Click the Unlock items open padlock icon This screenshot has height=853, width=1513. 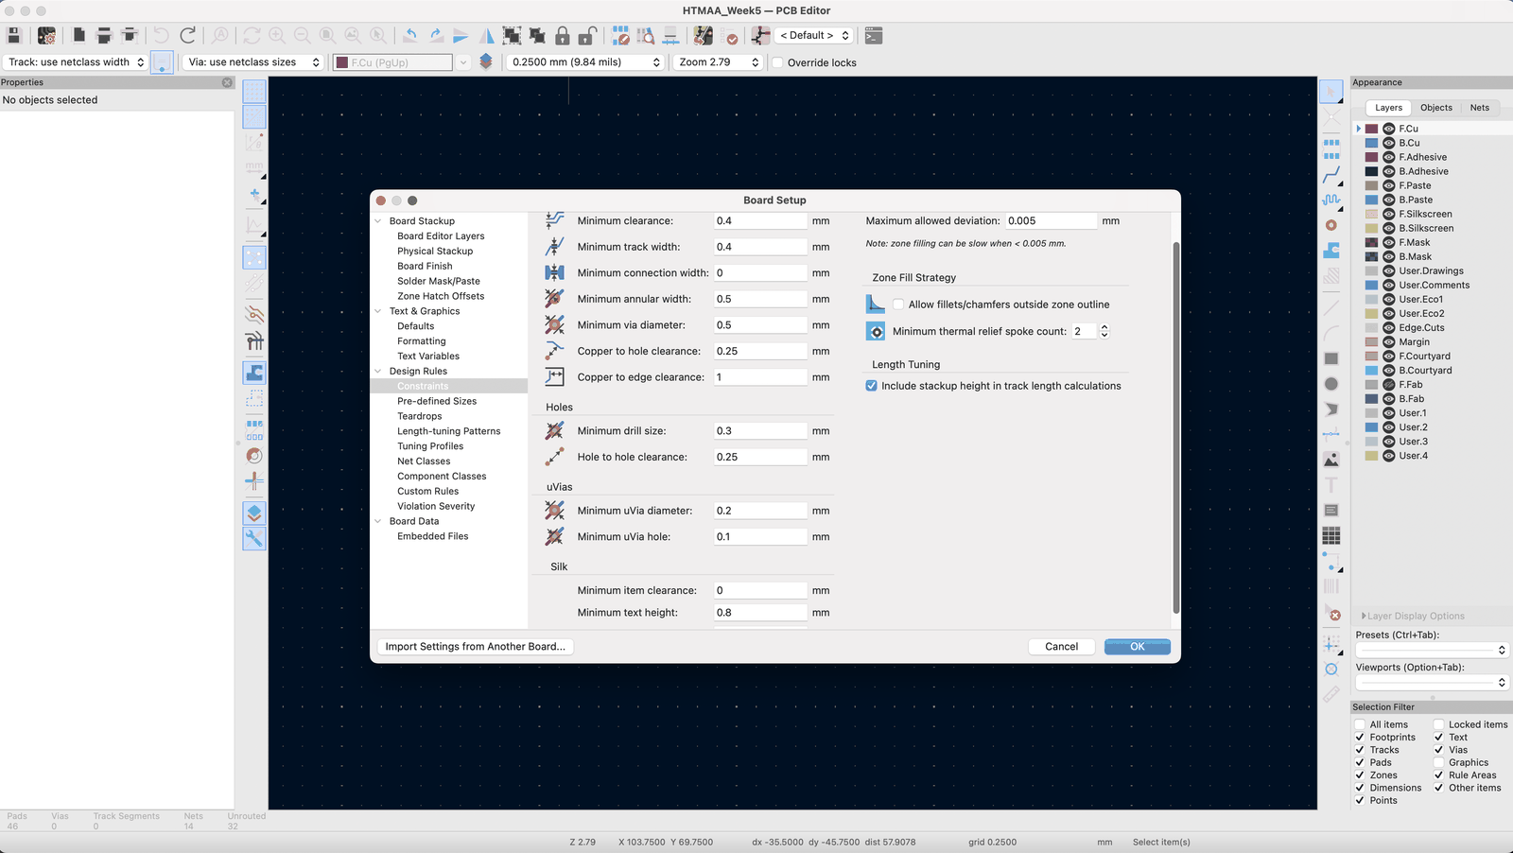(x=587, y=36)
